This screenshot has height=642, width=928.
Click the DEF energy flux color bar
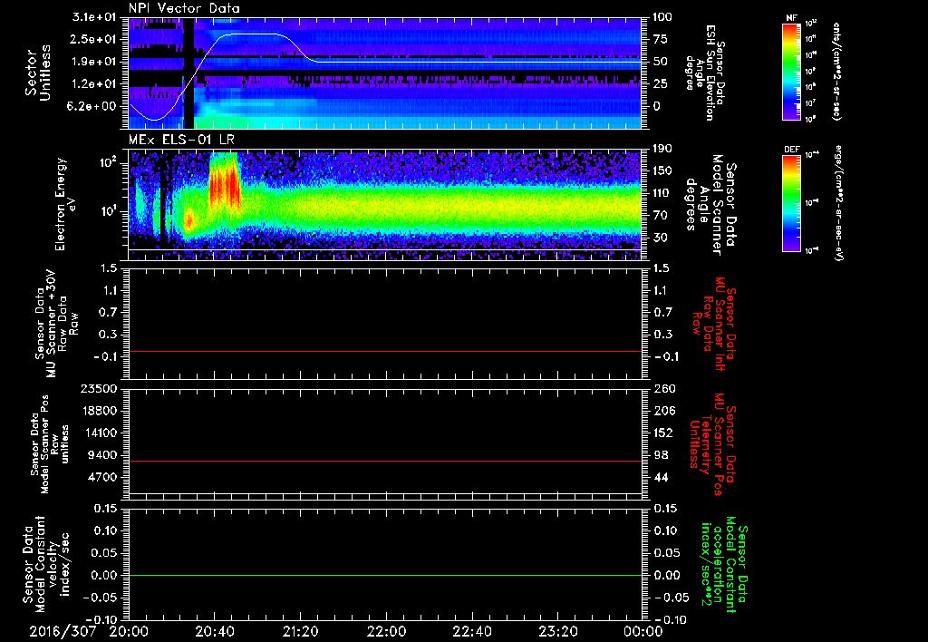[x=792, y=203]
